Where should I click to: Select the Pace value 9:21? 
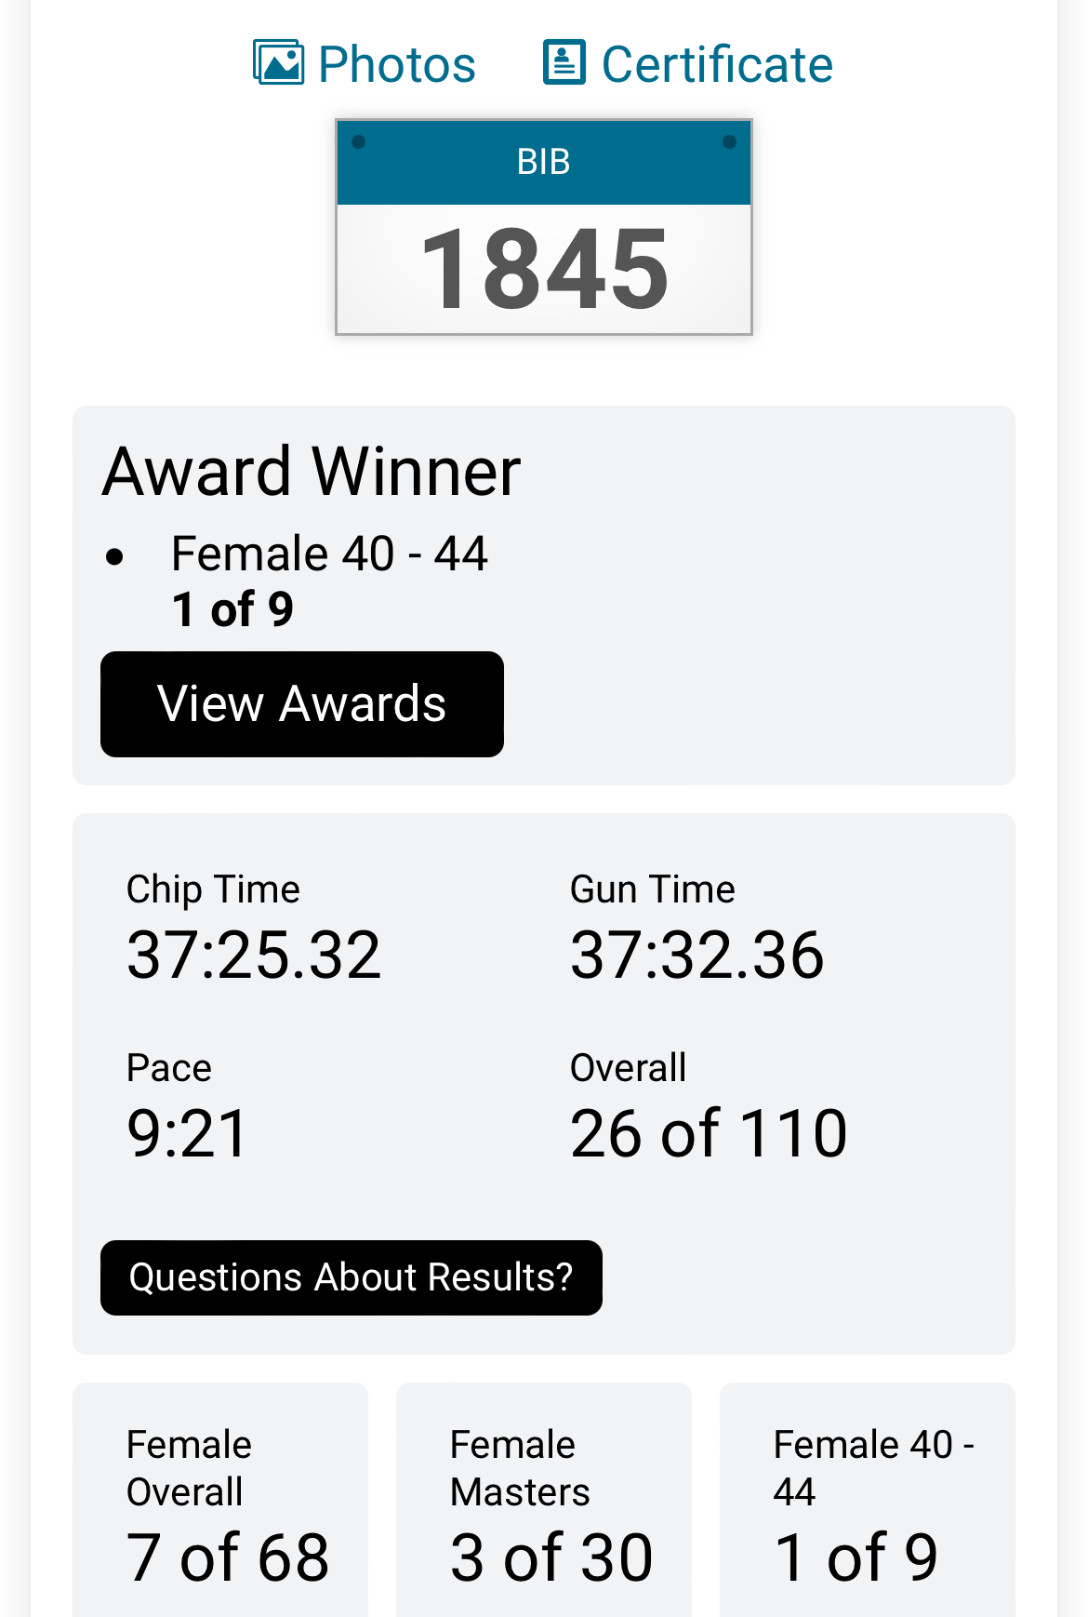(x=188, y=1134)
